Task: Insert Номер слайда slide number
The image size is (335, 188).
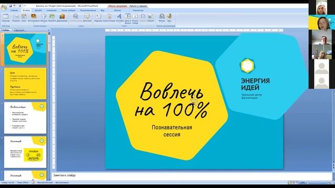Action: 135,19
